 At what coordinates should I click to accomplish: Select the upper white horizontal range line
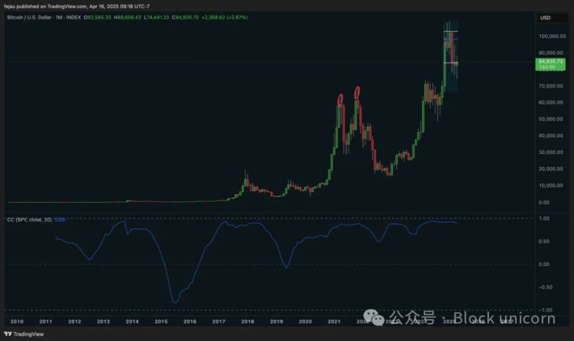[451, 31]
